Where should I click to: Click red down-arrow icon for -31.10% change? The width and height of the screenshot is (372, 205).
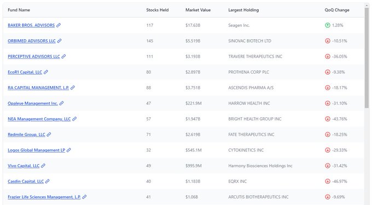[327, 103]
